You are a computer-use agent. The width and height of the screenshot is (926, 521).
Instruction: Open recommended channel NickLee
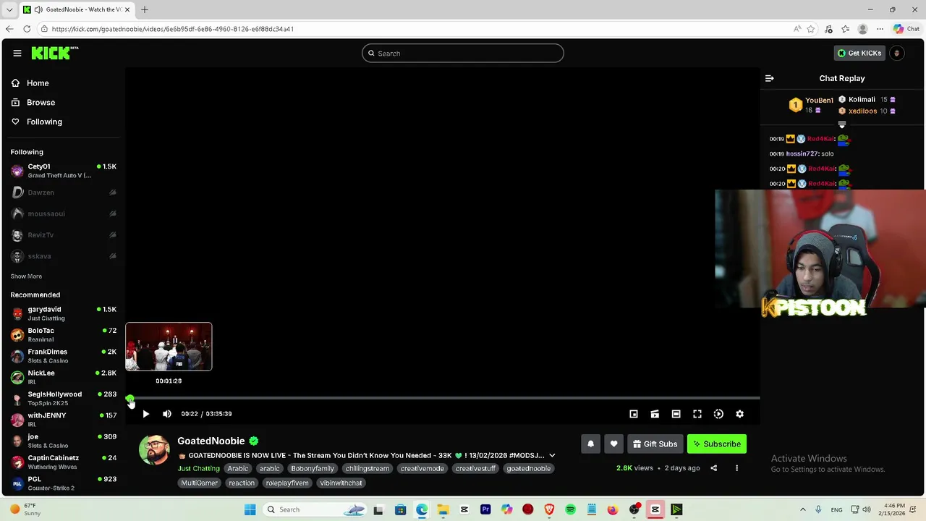click(x=64, y=377)
